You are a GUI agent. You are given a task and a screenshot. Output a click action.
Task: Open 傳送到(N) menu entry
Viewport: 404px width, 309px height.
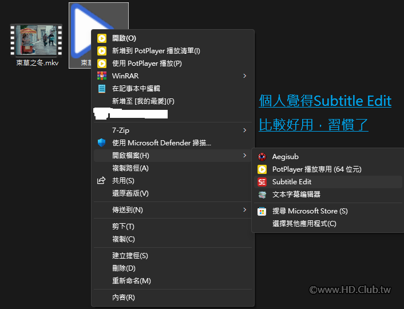tap(173, 210)
